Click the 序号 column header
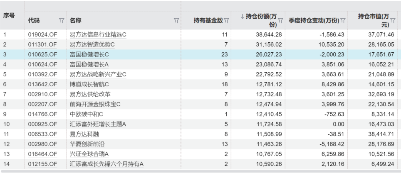This screenshot has height=173, width=401. click(10, 16)
